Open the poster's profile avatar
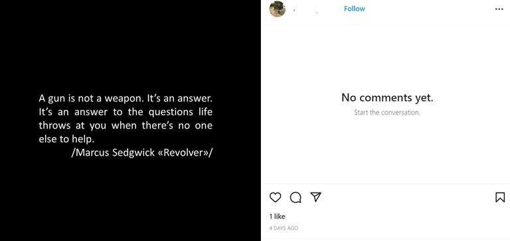510x241 pixels. coord(277,9)
